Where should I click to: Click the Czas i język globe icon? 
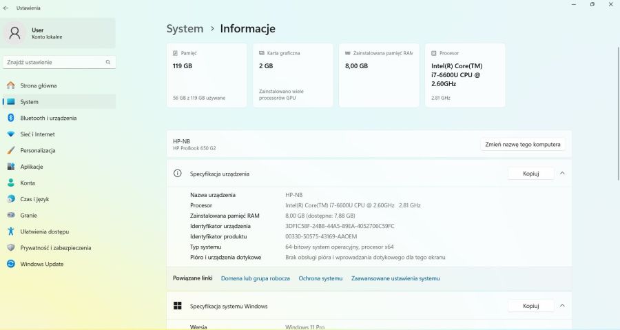point(11,199)
